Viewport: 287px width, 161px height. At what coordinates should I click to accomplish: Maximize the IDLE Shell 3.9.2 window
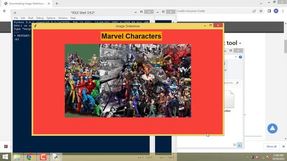(141, 12)
